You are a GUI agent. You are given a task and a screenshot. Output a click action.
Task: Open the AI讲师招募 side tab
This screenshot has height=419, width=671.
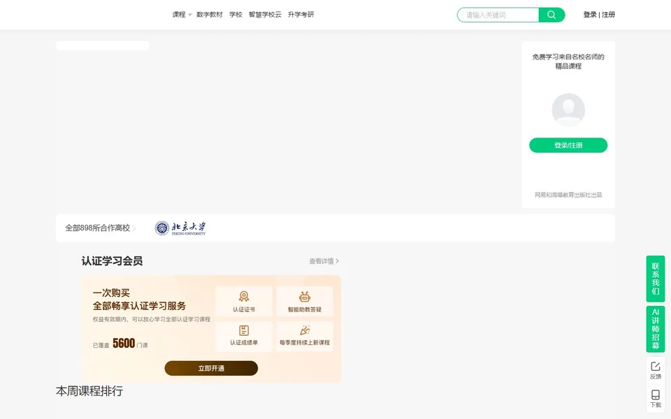point(655,329)
